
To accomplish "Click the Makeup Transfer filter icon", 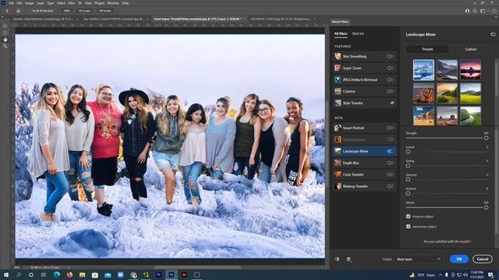I will tap(338, 187).
